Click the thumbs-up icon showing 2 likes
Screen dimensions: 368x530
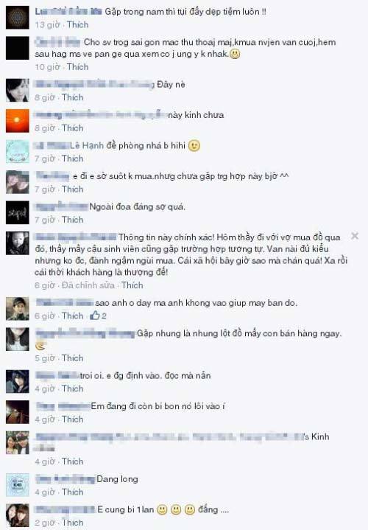tap(95, 315)
